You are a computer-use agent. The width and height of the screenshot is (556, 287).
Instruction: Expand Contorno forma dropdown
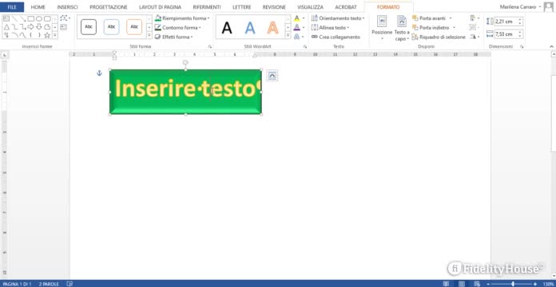178,27
